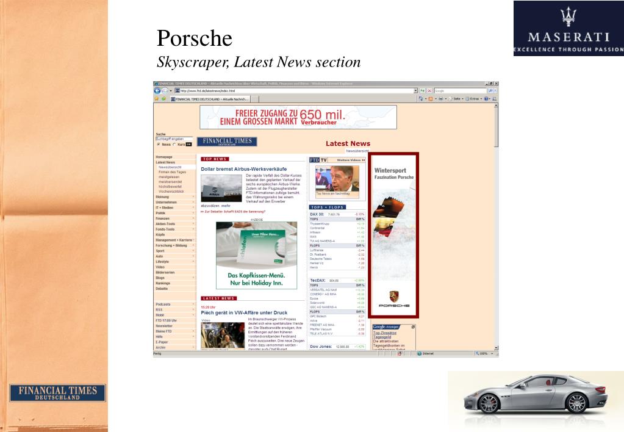Open headline Dollar bremst Airbus-Werksverkäufe

click(243, 169)
